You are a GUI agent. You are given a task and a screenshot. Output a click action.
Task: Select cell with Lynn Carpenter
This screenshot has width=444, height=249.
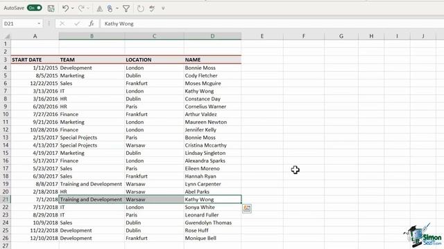click(x=213, y=184)
